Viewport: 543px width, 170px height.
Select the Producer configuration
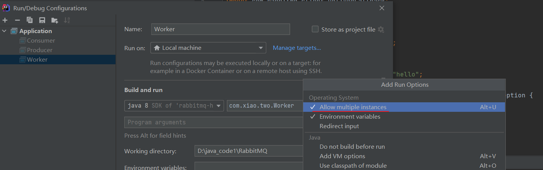(40, 50)
